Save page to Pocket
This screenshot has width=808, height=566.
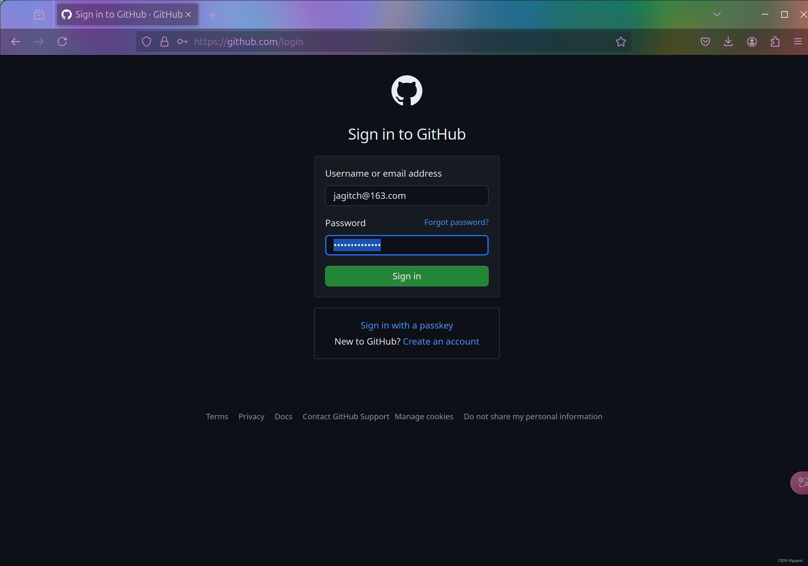[705, 42]
